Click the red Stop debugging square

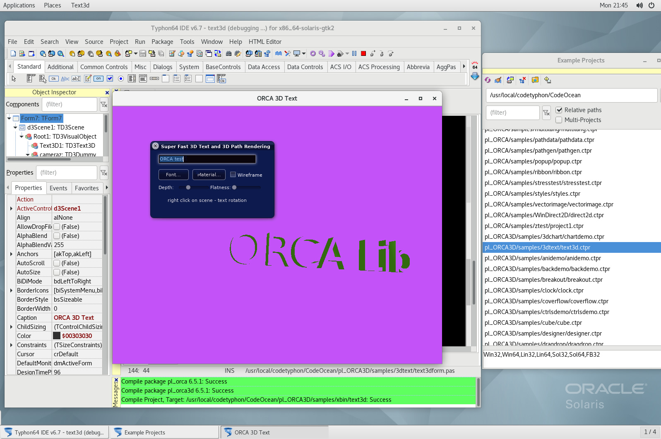tap(363, 53)
